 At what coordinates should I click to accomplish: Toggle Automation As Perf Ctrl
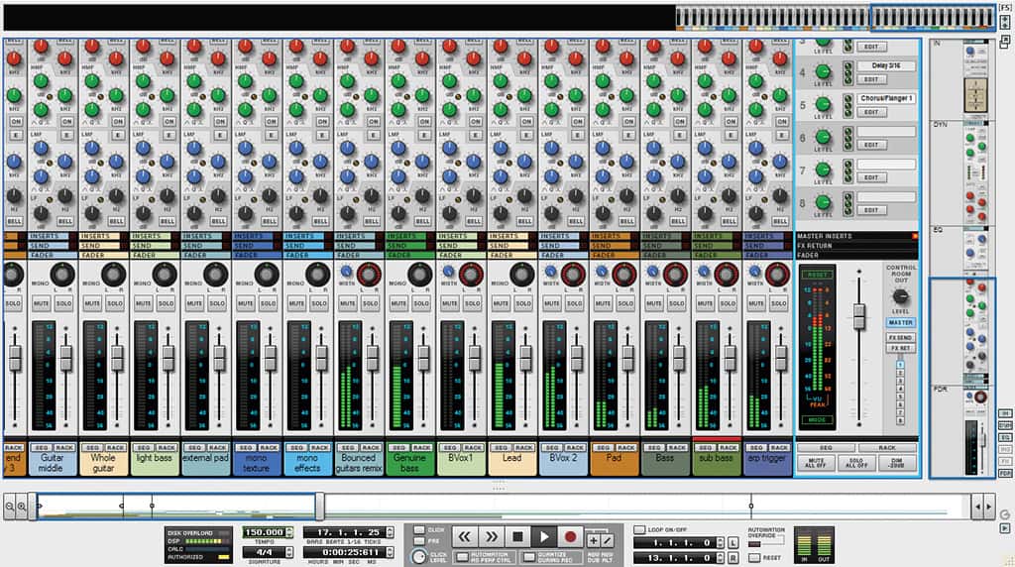(462, 557)
